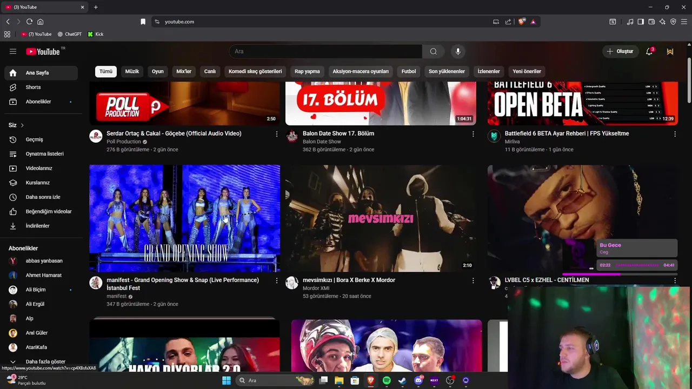692x389 pixels.
Task: Open the ChatGPT bookmark
Action: 70,34
